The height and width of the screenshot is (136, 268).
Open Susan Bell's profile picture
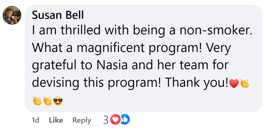point(12,15)
